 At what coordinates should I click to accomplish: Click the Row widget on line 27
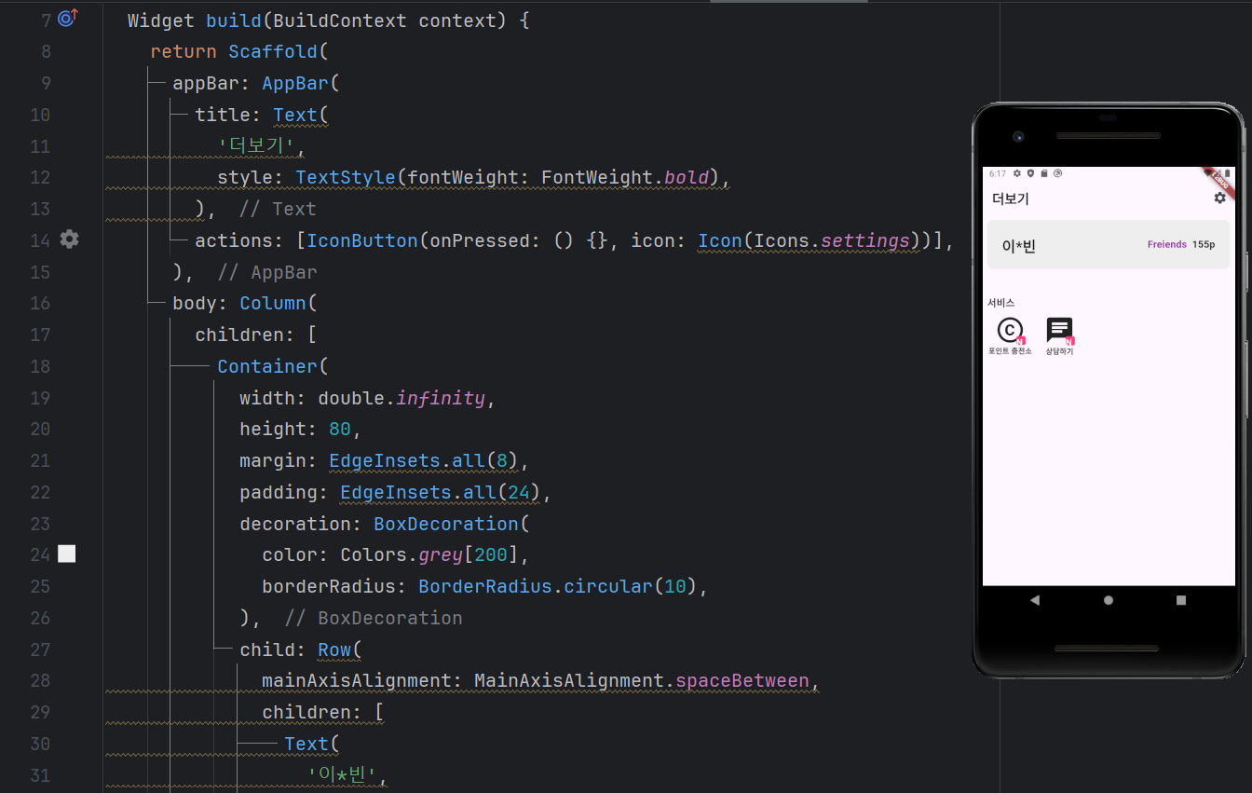tap(334, 649)
